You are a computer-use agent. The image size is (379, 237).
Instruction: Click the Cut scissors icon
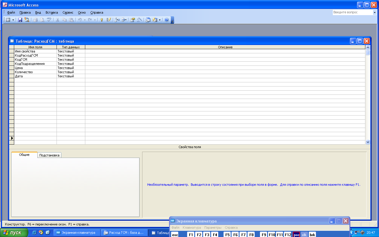click(57, 20)
